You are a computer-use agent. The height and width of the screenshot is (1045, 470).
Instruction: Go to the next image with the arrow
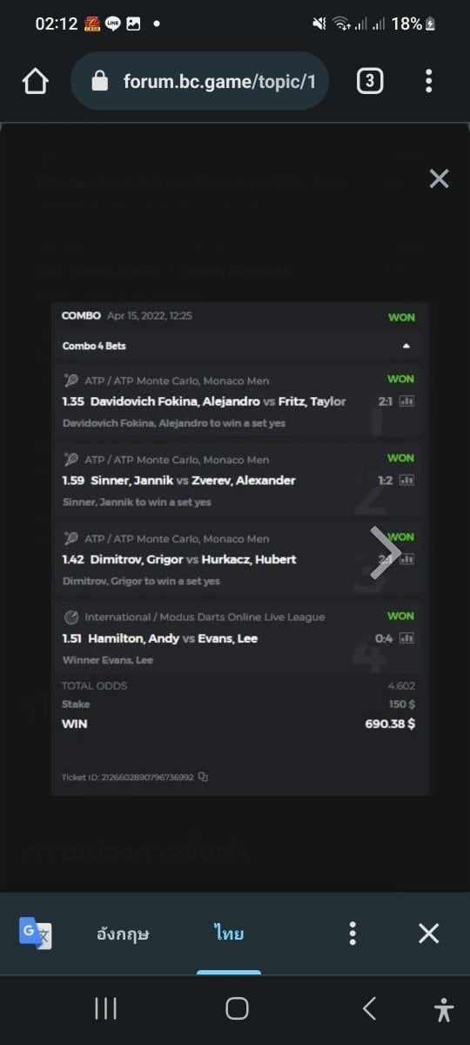pyautogui.click(x=385, y=552)
